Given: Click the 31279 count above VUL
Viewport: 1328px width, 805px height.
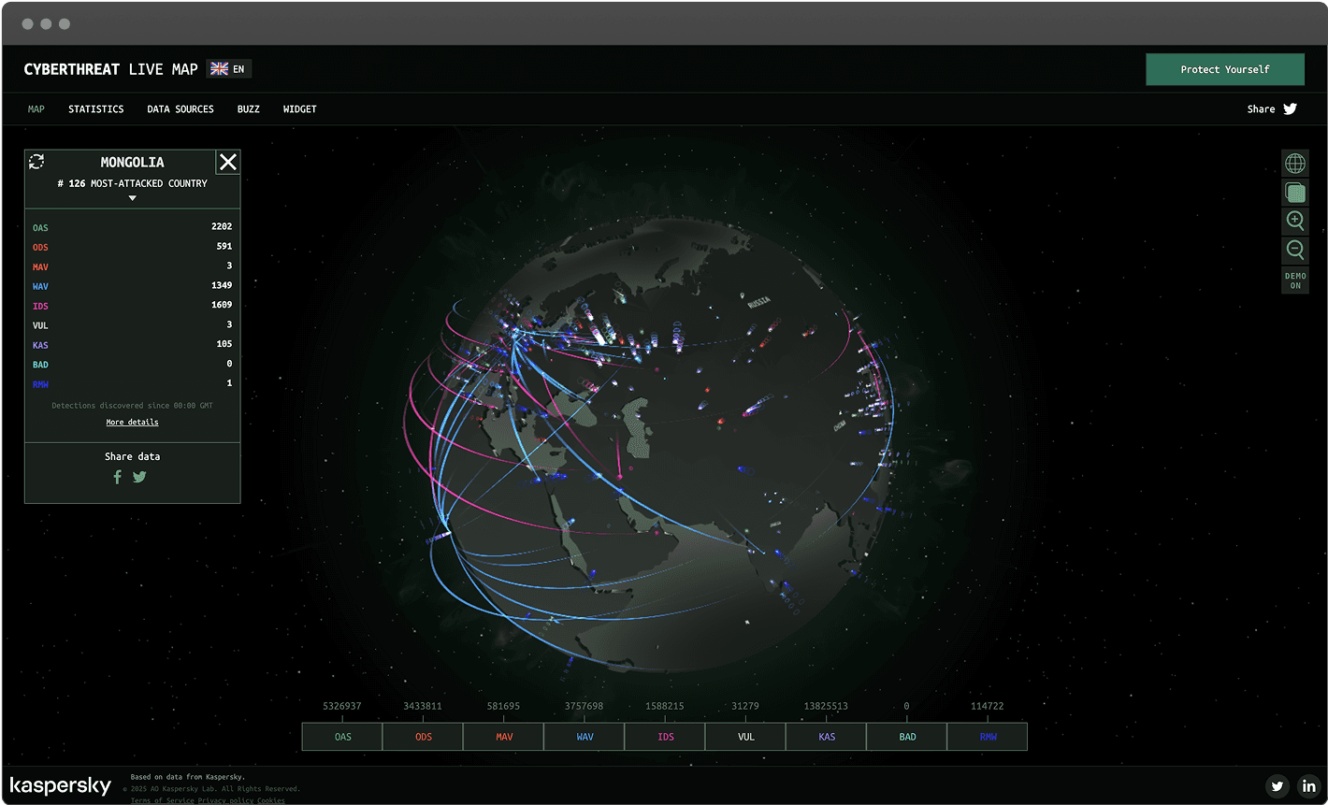Looking at the screenshot, I should [745, 706].
